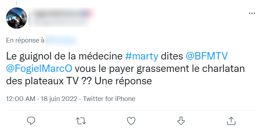Screen dimensions: 262x130
Task: Click the 12:00 AM · 18 juin 2022 timestamp
Action: (x=42, y=99)
